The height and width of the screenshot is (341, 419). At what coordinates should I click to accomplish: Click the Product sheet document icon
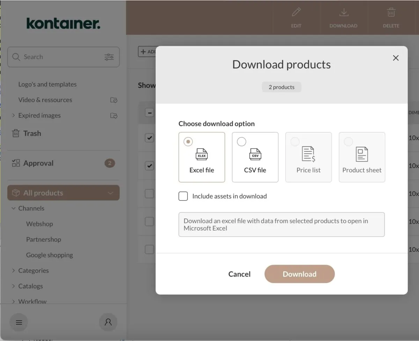coord(362,154)
